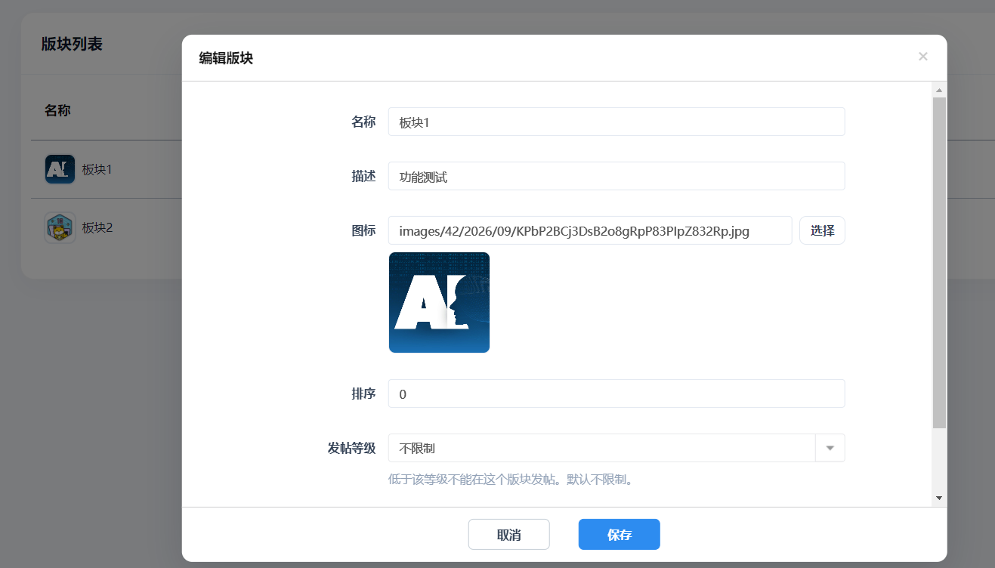Click the 板块1 AI icon in the list
The width and height of the screenshot is (995, 568).
pyautogui.click(x=60, y=169)
